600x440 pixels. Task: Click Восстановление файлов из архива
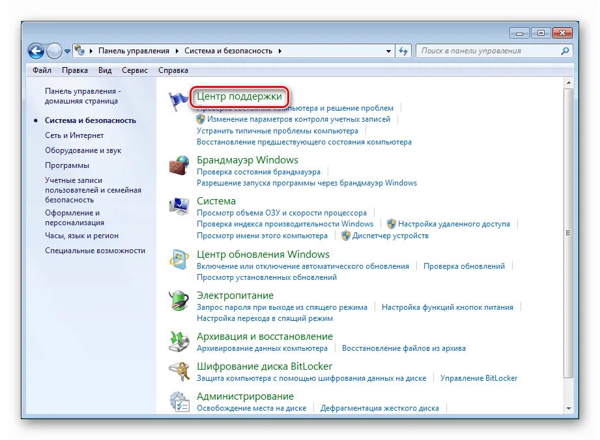(x=404, y=348)
